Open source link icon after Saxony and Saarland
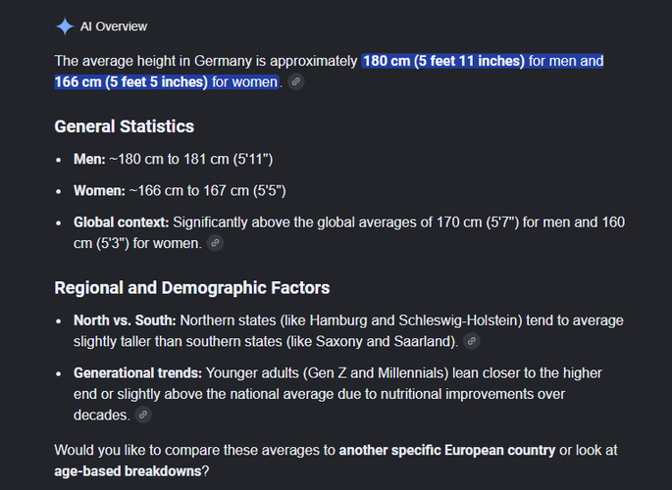The width and height of the screenshot is (672, 490). [472, 341]
